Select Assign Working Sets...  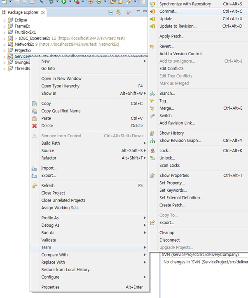click(89, 208)
